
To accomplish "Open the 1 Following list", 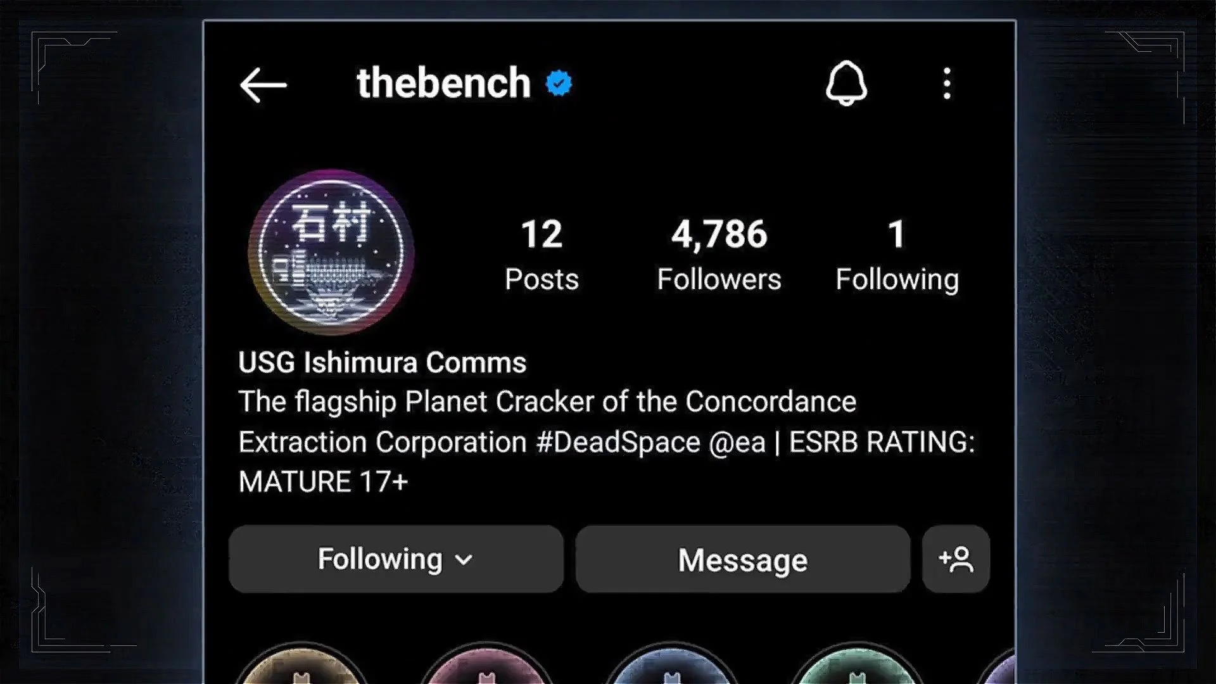I will (x=897, y=255).
